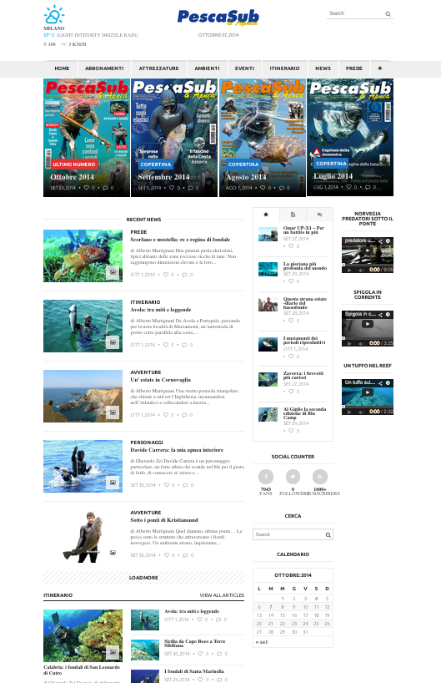Open the Ottobre 2014 magazine cover
The height and width of the screenshot is (683, 441).
pos(87,138)
